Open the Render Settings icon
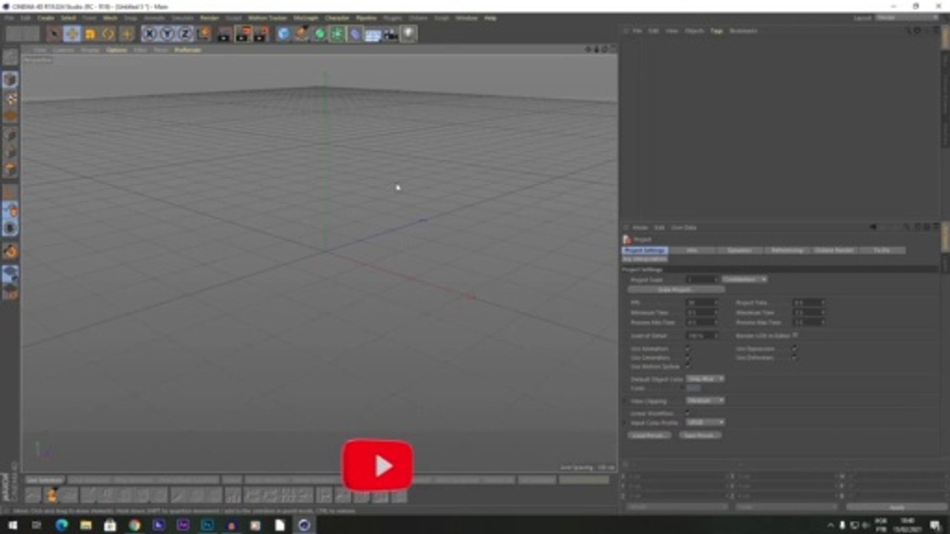Screen dimensions: 950x534 click(x=261, y=33)
